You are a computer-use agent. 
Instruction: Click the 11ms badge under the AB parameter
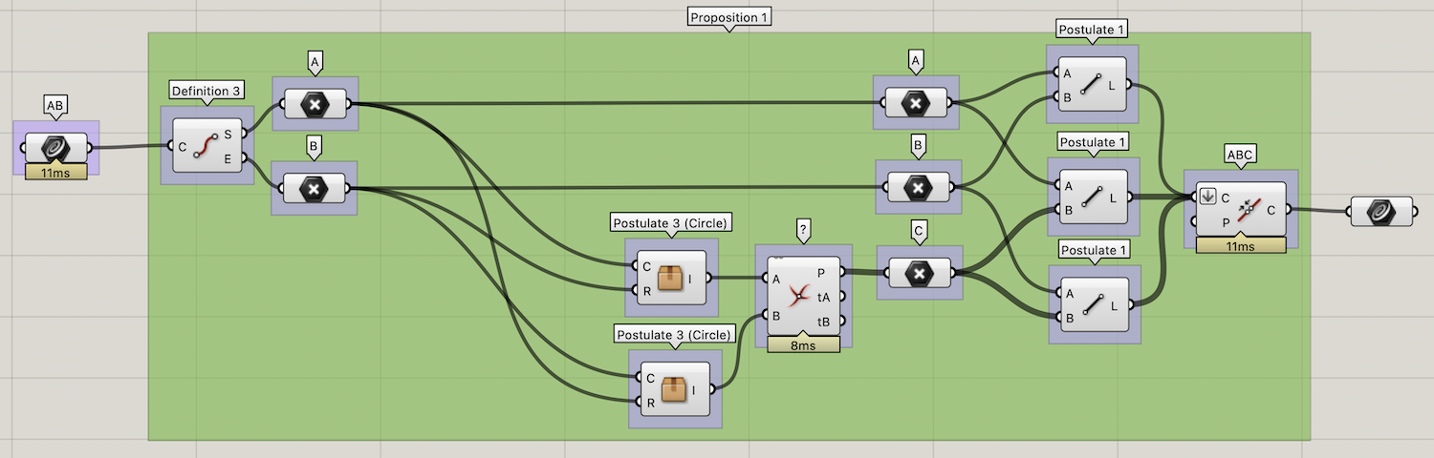tap(55, 171)
